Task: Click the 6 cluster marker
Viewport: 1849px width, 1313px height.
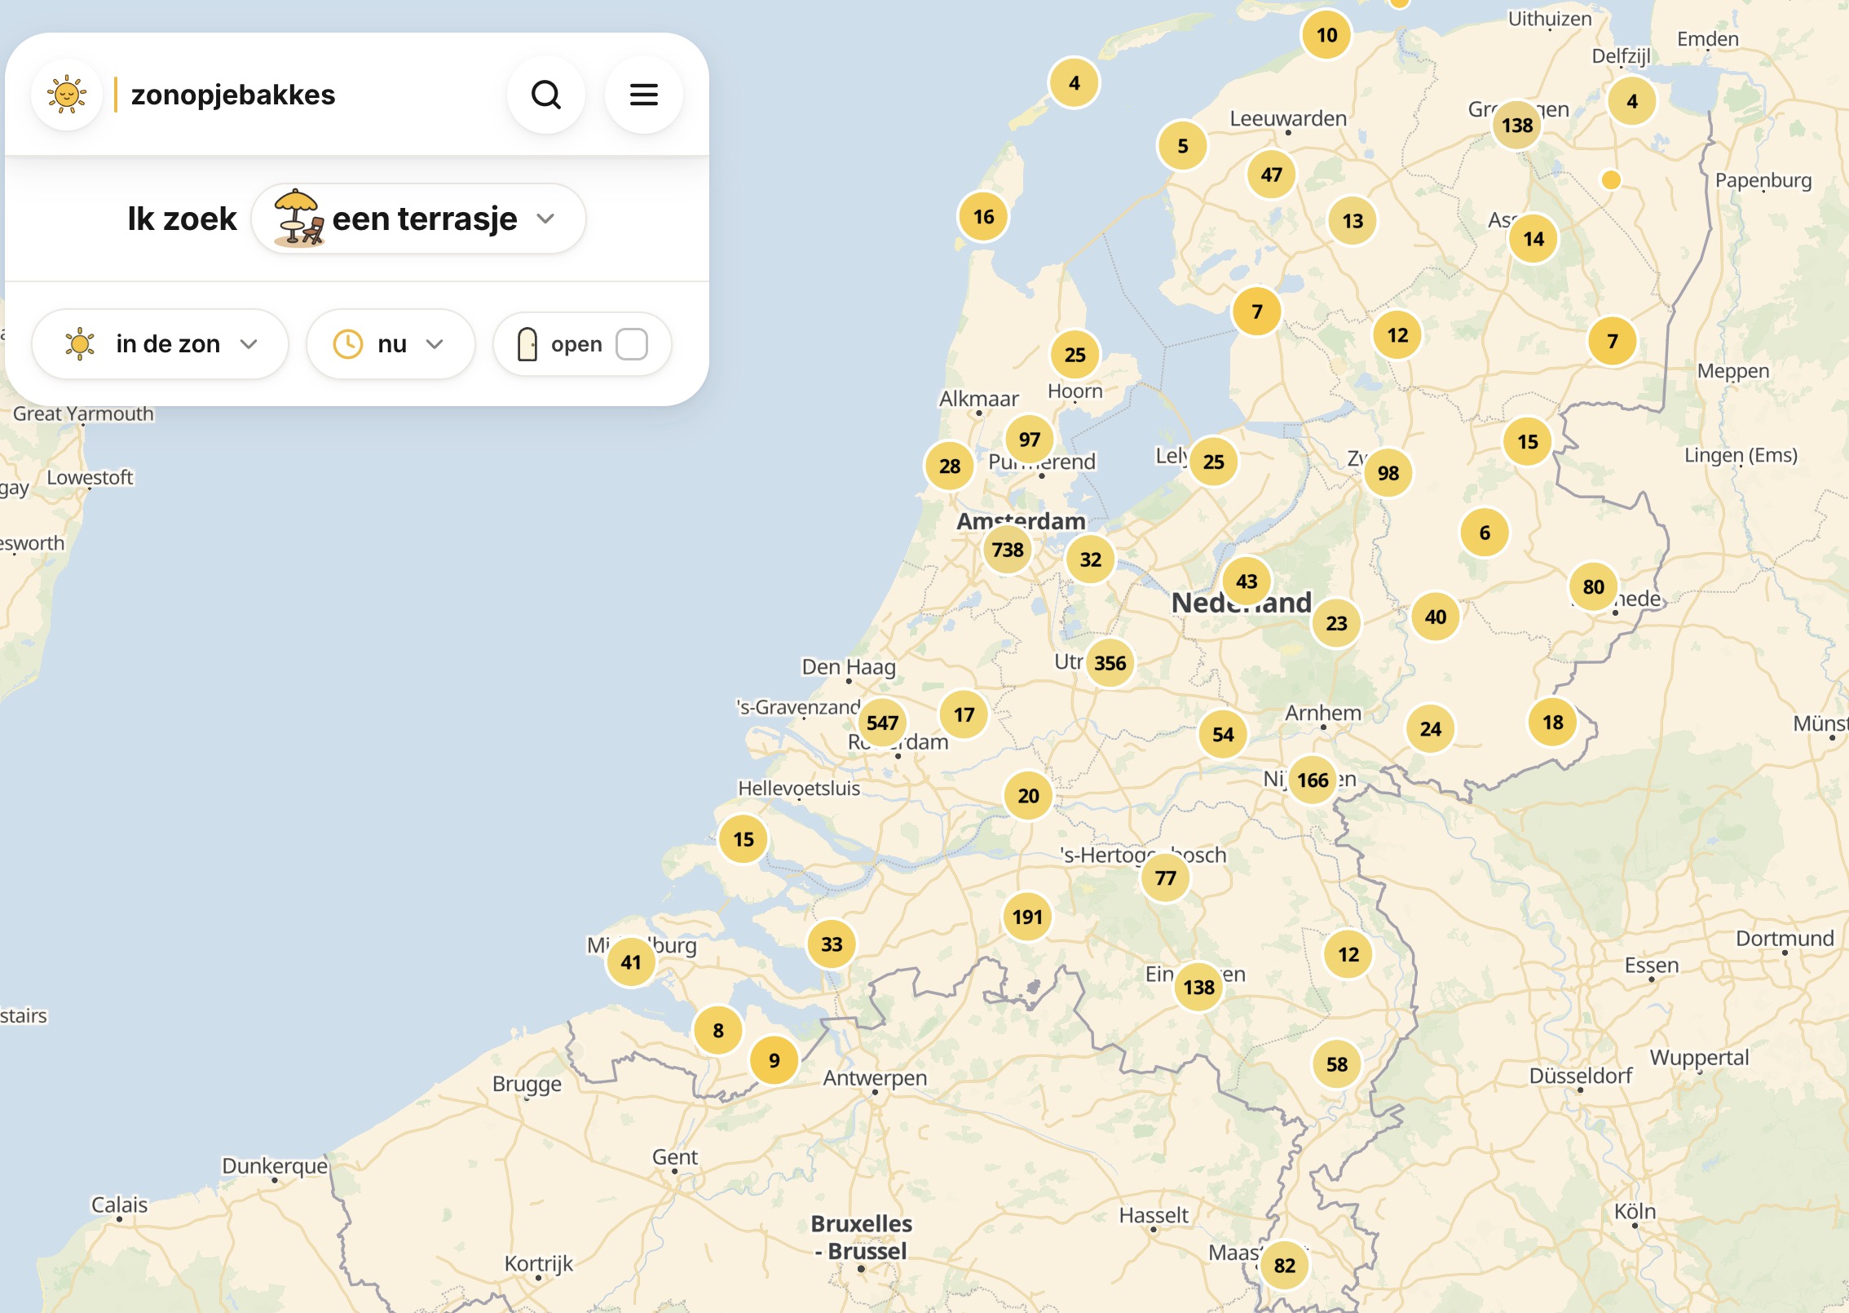Action: (x=1485, y=533)
